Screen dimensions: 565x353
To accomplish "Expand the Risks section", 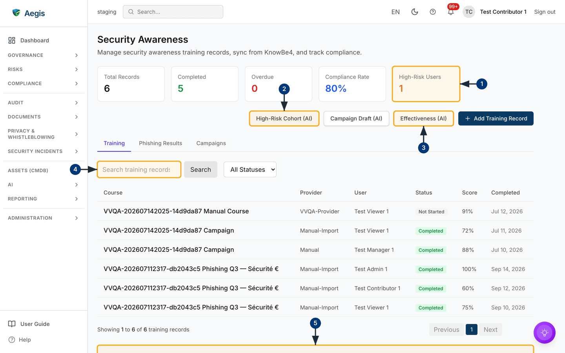I will [x=44, y=69].
